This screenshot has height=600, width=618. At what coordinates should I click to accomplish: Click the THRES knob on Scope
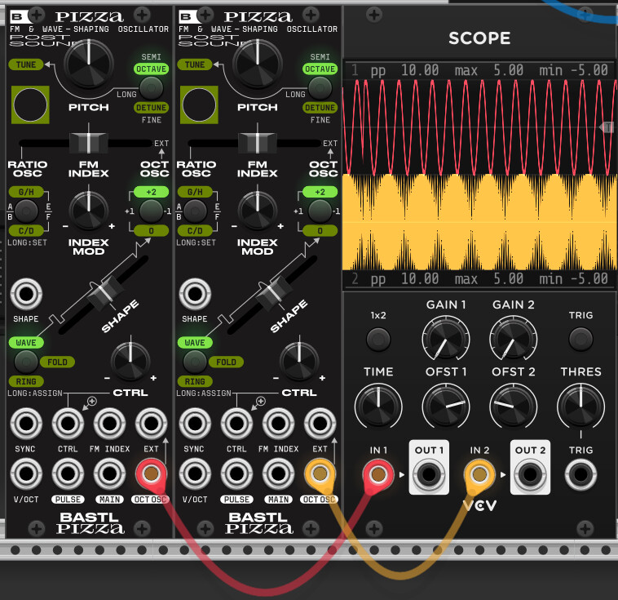pyautogui.click(x=580, y=407)
